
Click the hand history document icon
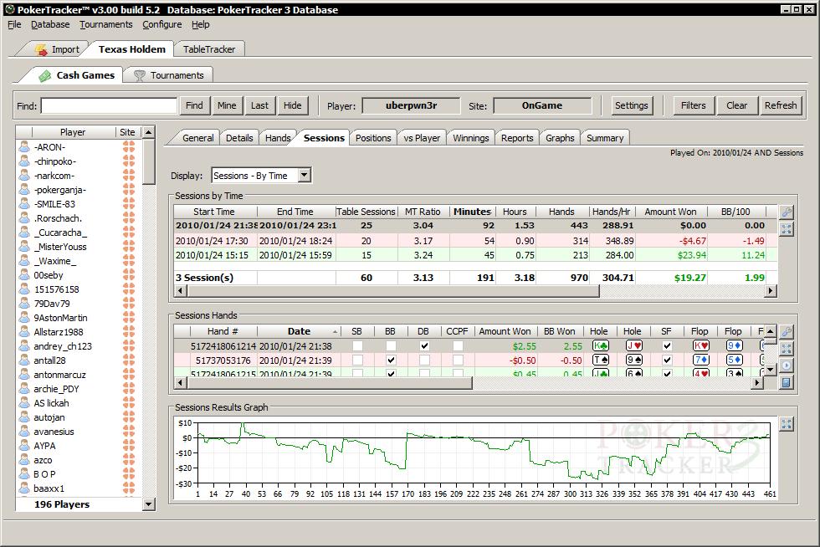pyautogui.click(x=786, y=382)
